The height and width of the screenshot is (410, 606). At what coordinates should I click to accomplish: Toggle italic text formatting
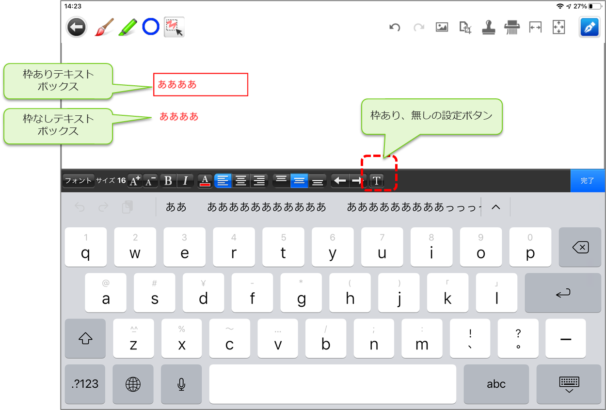(x=185, y=181)
